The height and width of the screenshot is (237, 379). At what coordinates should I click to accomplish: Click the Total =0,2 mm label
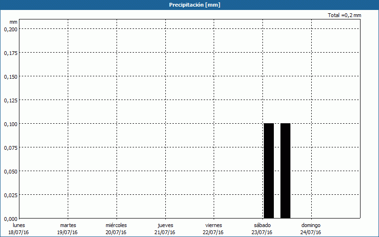344,15
